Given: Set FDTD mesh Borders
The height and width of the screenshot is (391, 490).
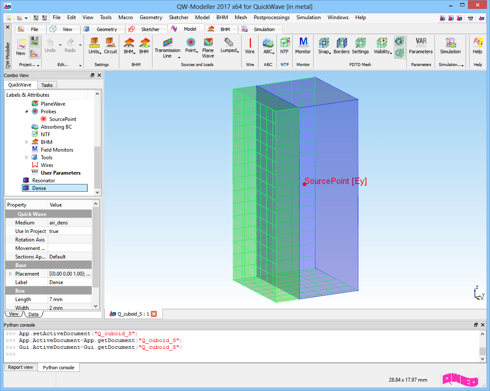Looking at the screenshot, I should click(x=341, y=46).
